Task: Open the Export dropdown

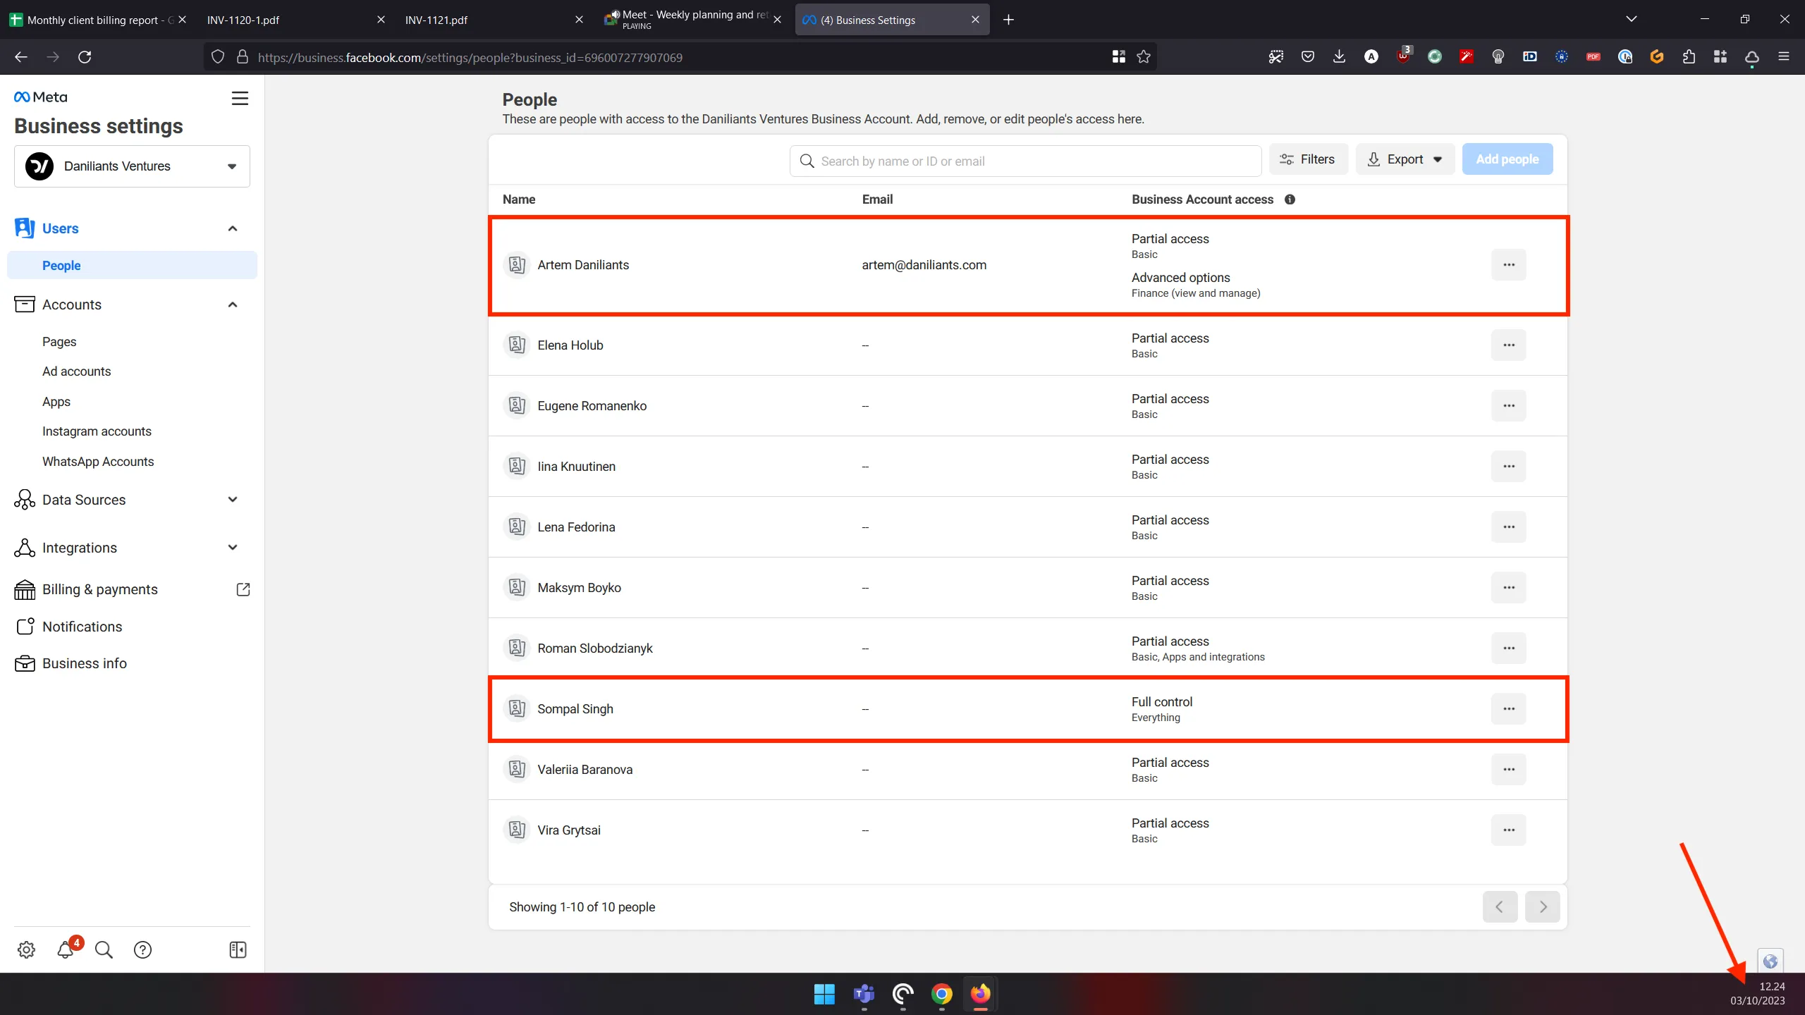Action: click(x=1405, y=159)
